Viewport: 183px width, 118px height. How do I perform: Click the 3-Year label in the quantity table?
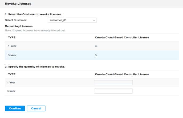11,91
